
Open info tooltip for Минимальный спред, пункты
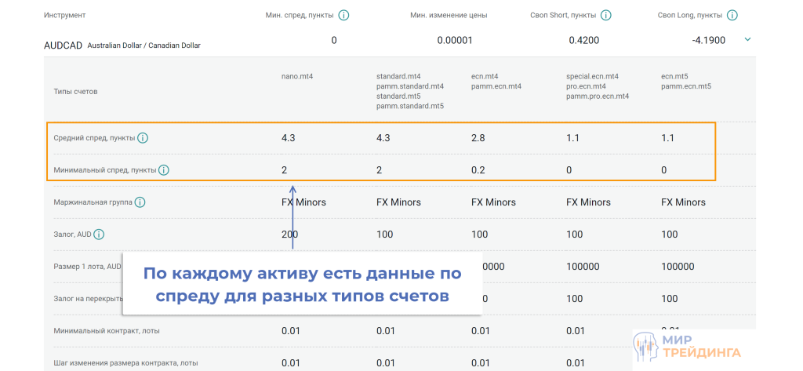pos(164,169)
